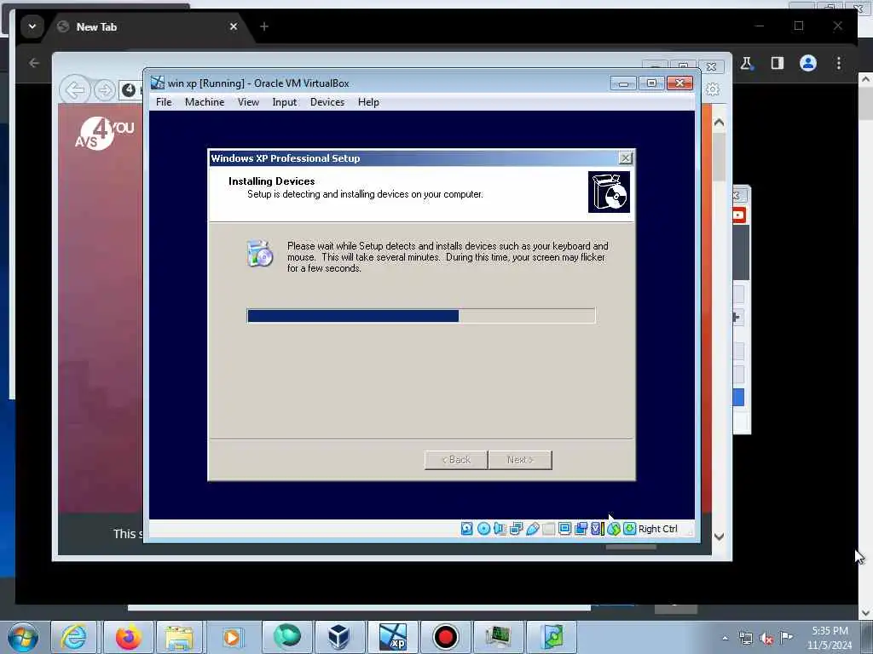
Task: Switch to the xp VM taskbar icon
Action: [x=392, y=637]
